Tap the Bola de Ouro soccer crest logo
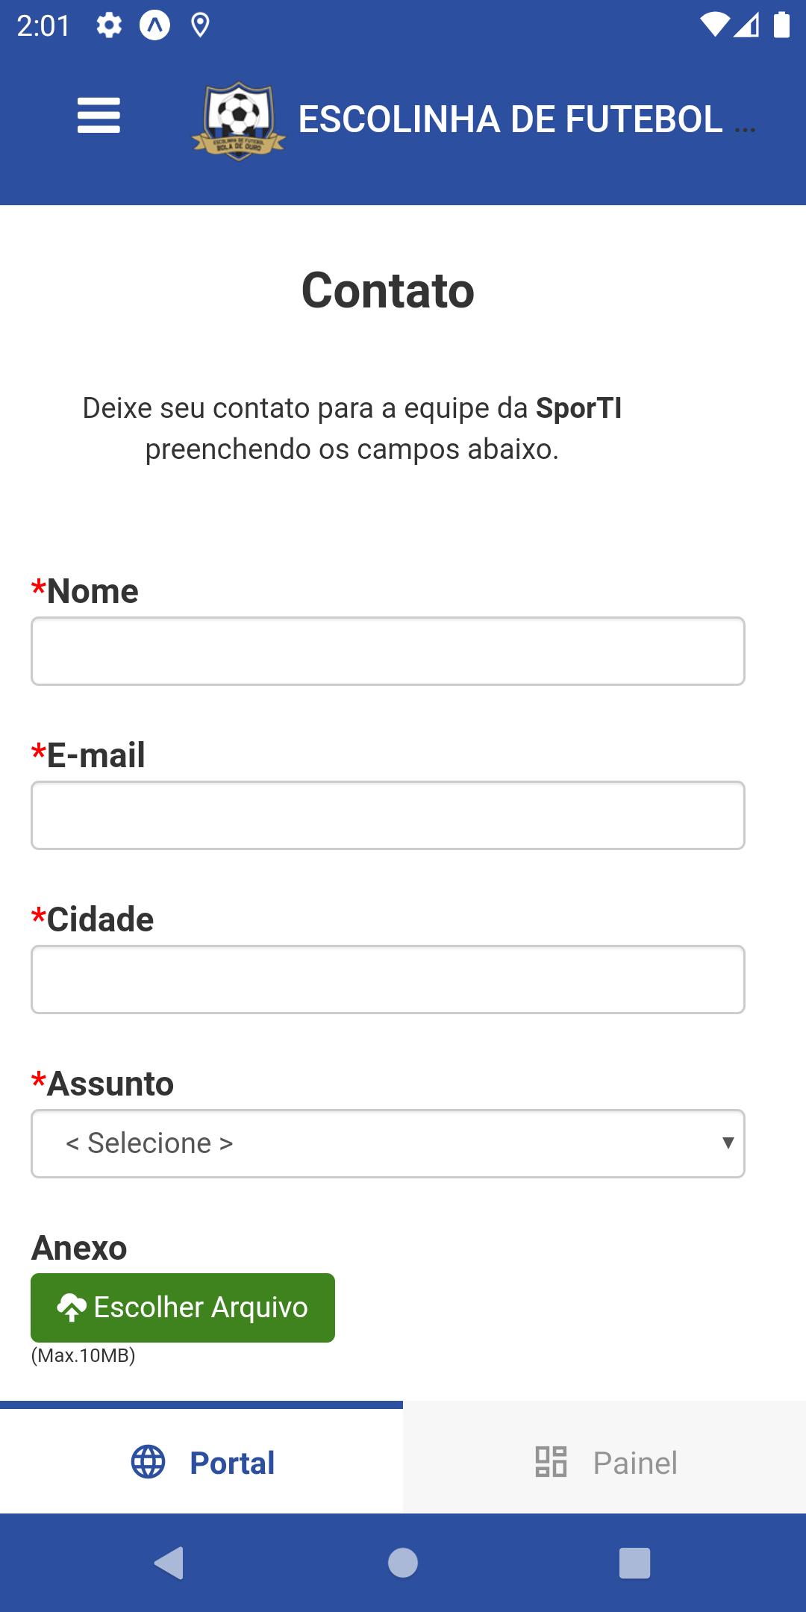The height and width of the screenshot is (1612, 806). [x=239, y=120]
